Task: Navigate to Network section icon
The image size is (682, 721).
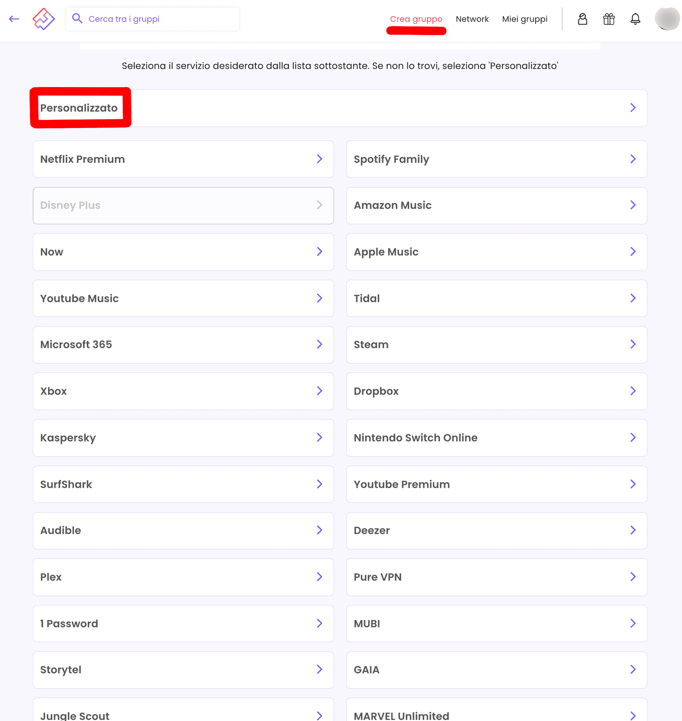Action: point(472,18)
